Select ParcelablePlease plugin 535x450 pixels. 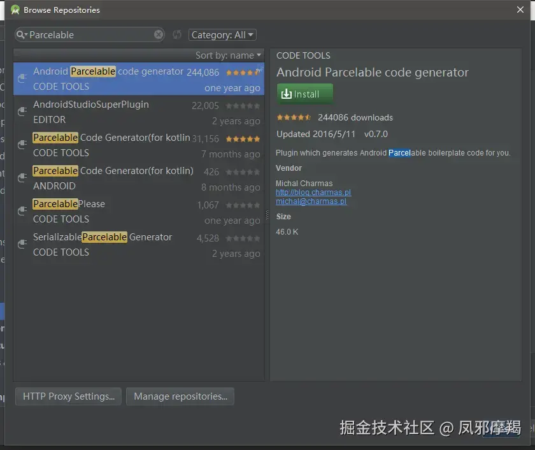139,212
